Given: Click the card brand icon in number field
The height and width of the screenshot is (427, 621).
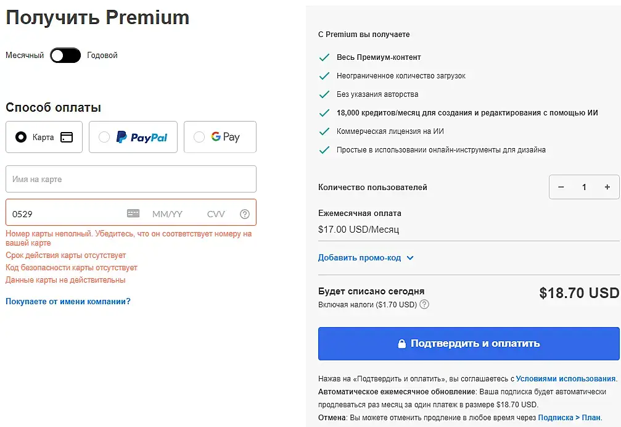Looking at the screenshot, I should 133,213.
